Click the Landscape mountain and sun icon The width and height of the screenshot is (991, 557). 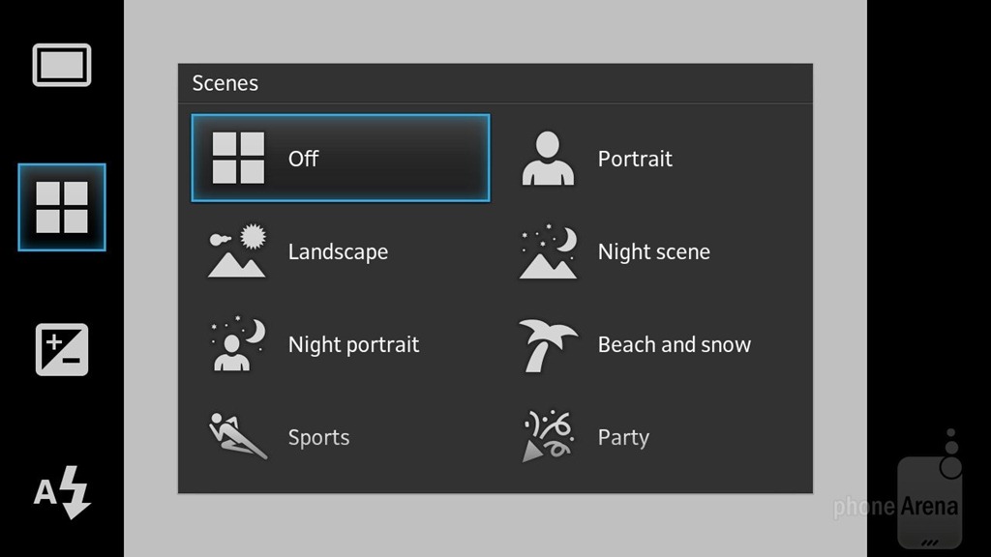pyautogui.click(x=237, y=251)
